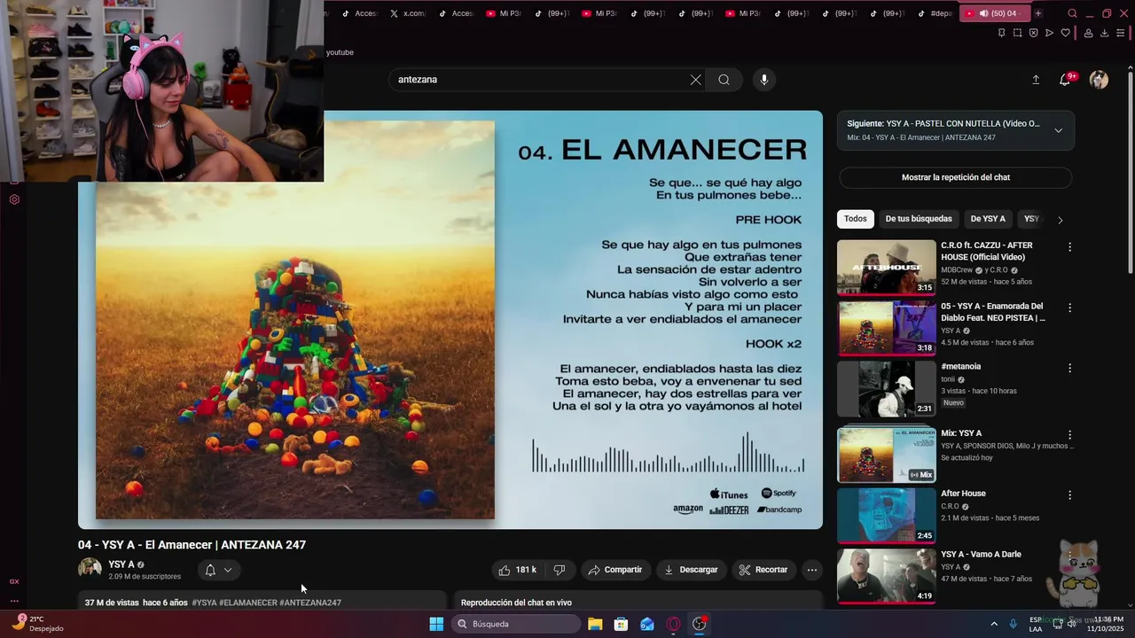The height and width of the screenshot is (638, 1135).
Task: Expand the 'Siguiente' mix playlist panel
Action: tap(1058, 130)
